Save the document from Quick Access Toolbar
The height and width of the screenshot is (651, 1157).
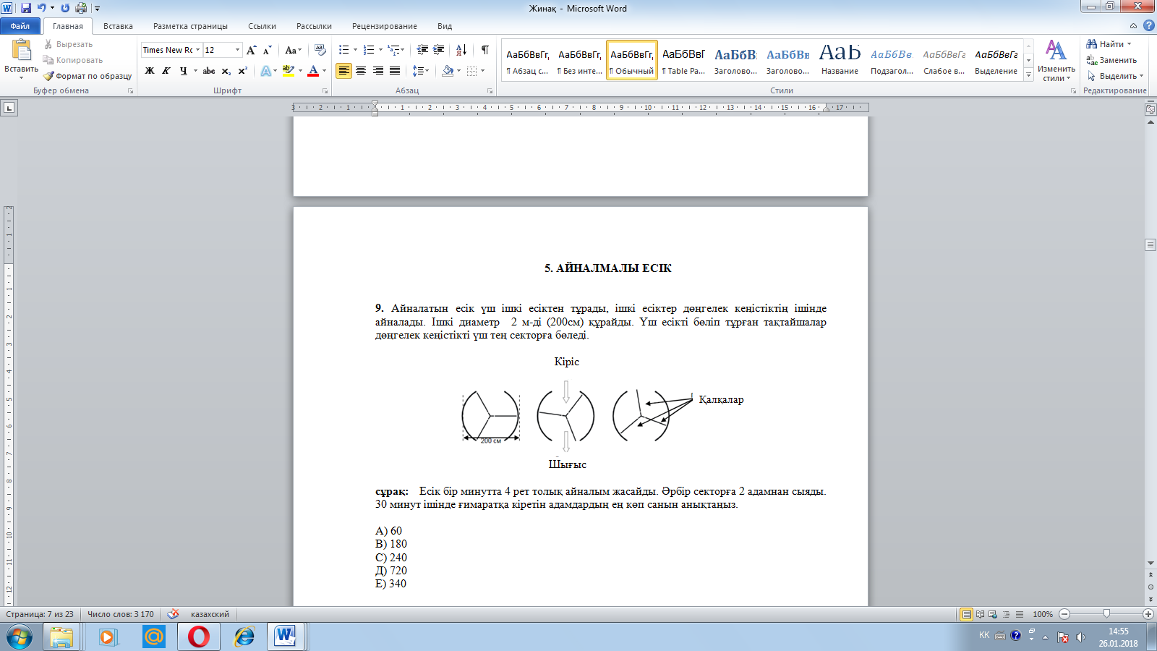26,8
